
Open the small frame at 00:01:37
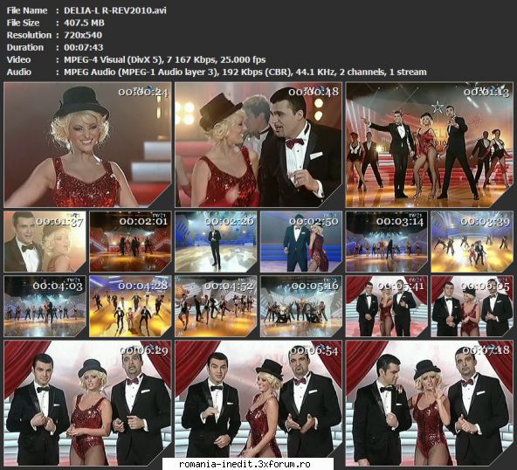(x=45, y=242)
